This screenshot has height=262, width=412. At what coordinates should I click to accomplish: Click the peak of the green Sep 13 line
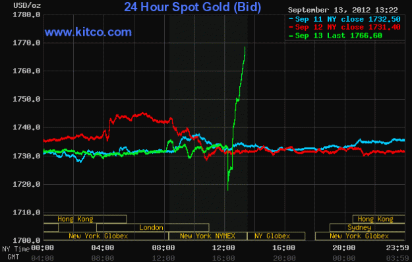245,48
